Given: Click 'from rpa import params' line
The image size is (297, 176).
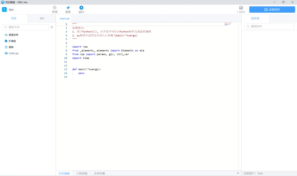Looking at the screenshot, I should pyautogui.click(x=100, y=54).
